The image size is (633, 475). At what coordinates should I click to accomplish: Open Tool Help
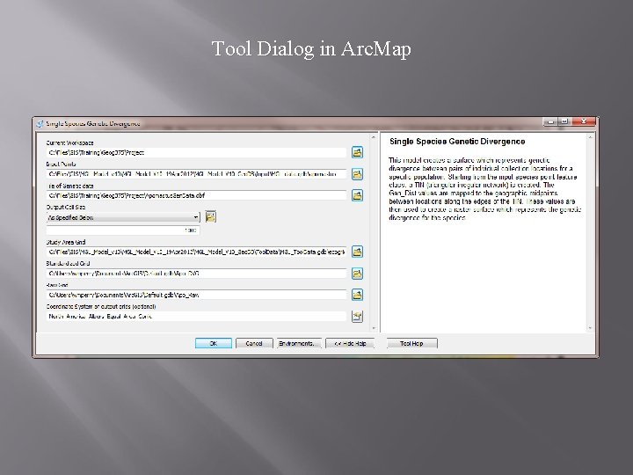(x=411, y=343)
